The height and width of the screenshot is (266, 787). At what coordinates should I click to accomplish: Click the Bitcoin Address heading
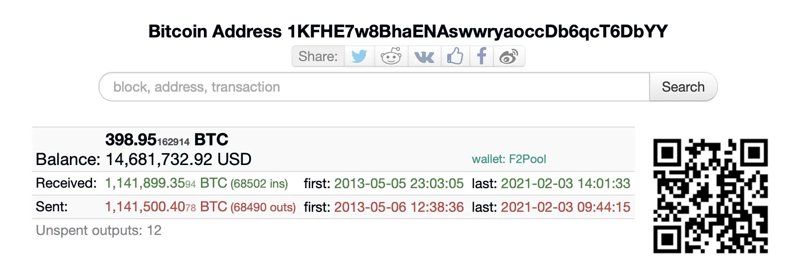click(x=408, y=32)
